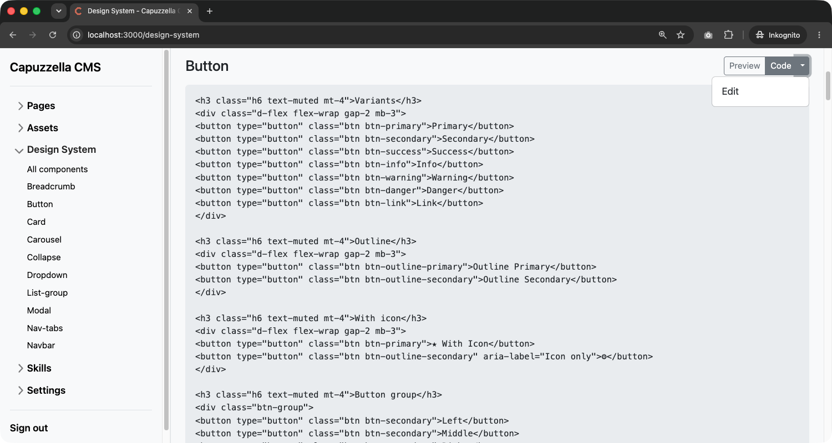Open the Inkognito profile button
This screenshot has height=443, width=832.
tap(778, 35)
